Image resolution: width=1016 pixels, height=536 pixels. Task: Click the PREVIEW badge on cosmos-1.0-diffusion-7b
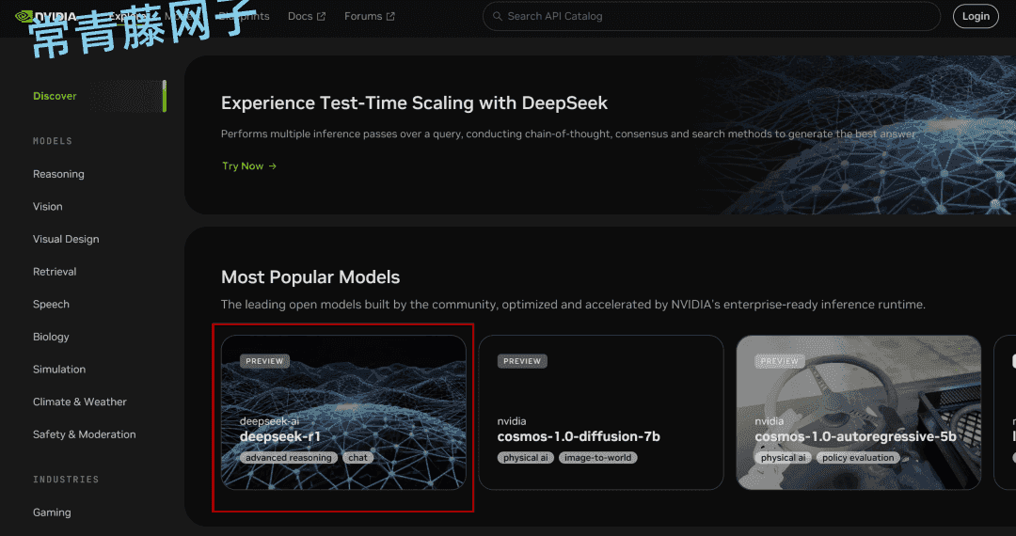pyautogui.click(x=522, y=361)
